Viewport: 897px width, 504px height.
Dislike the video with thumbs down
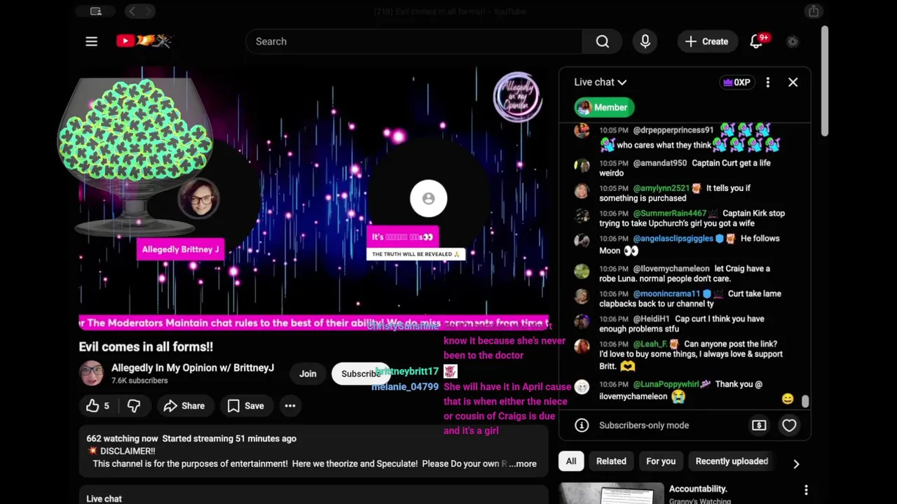tap(134, 405)
